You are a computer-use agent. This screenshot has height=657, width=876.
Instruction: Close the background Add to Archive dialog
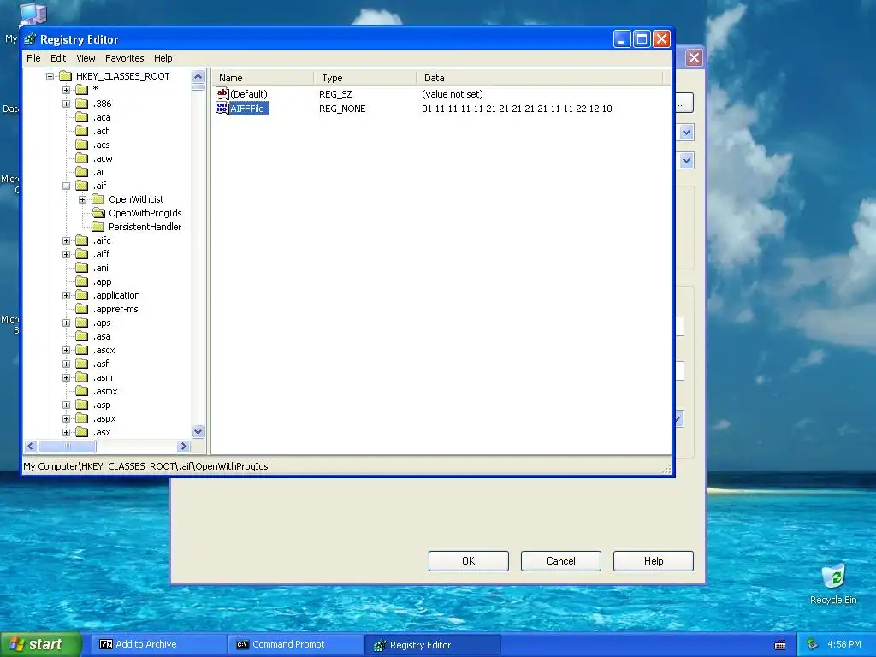(694, 57)
